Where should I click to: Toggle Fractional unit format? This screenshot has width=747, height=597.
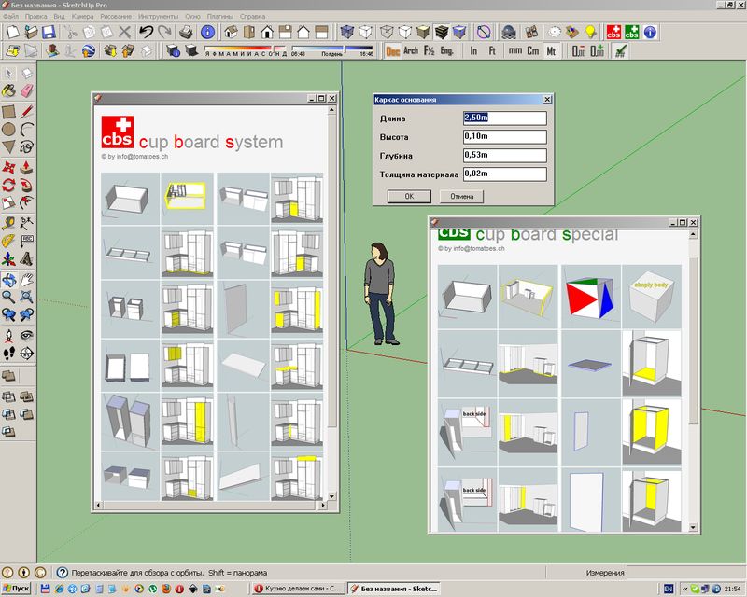(429, 51)
